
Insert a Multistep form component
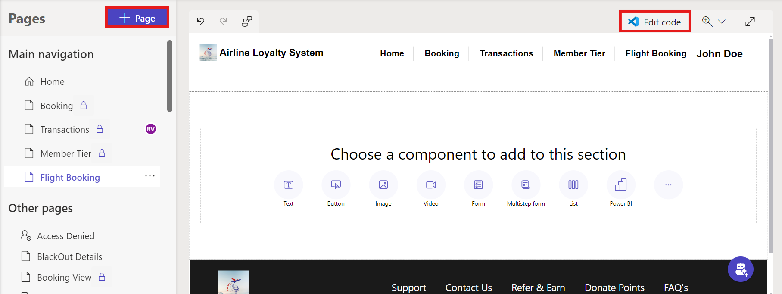click(x=526, y=185)
